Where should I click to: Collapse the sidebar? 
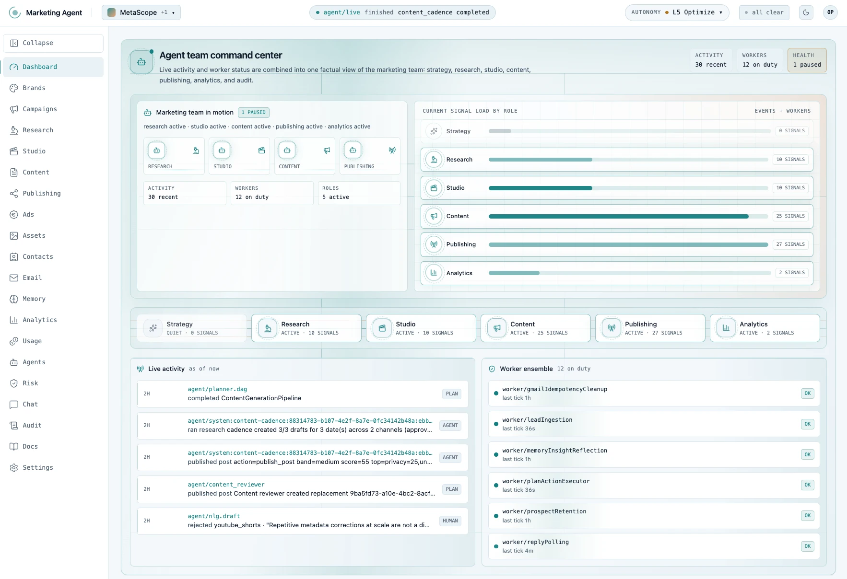pyautogui.click(x=53, y=43)
